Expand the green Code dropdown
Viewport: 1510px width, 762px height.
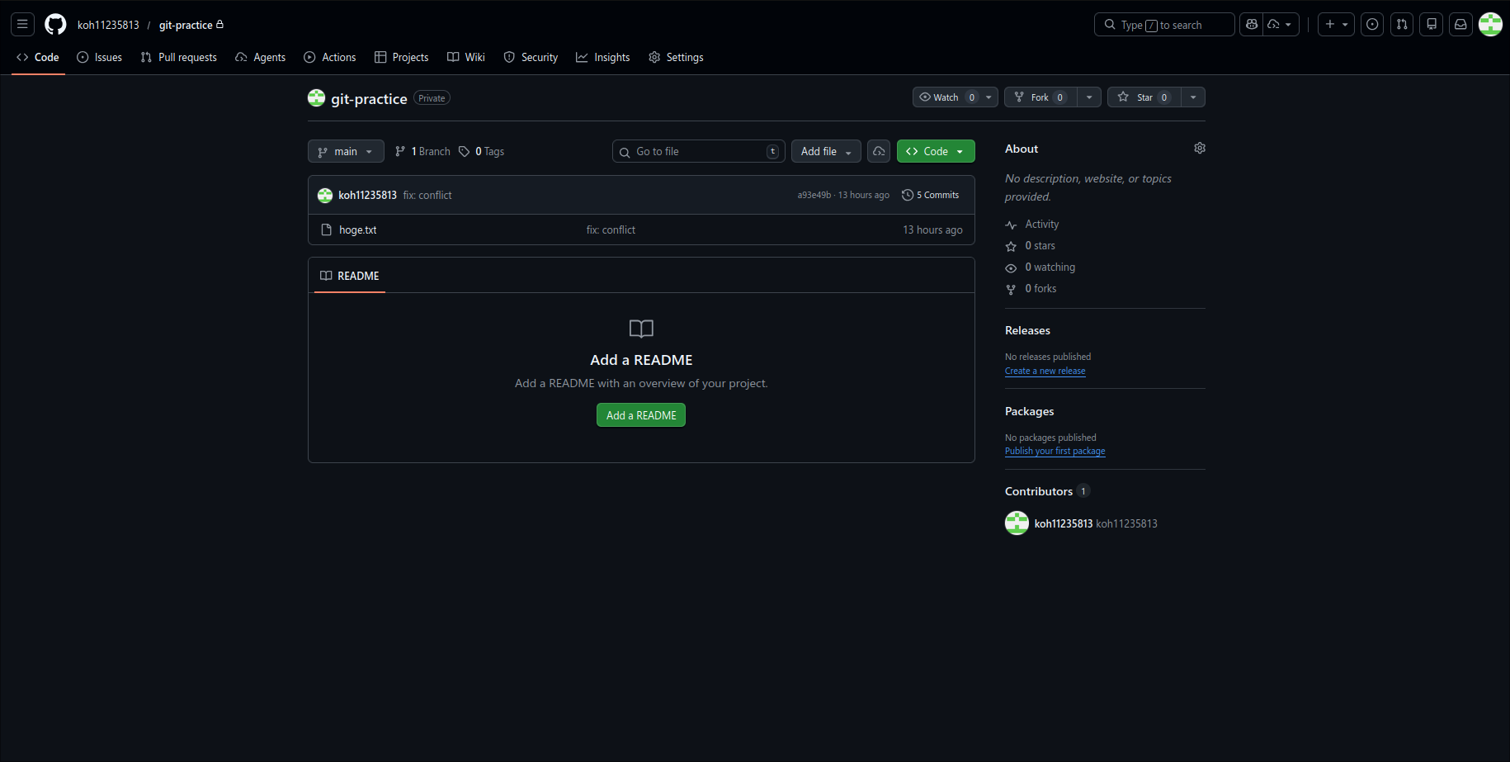tap(935, 152)
